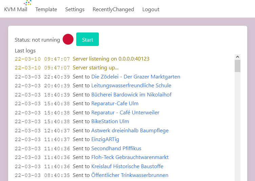Screen dimensions: 255x181
Task: Open the KVM Mail menu item
Action: coord(16,9)
